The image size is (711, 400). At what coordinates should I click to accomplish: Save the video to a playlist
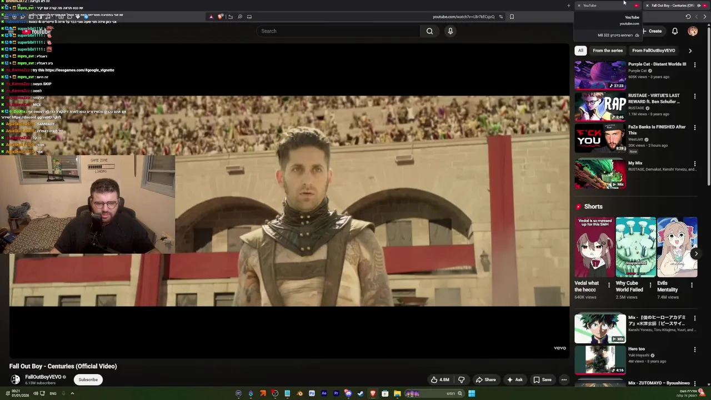pos(542,380)
